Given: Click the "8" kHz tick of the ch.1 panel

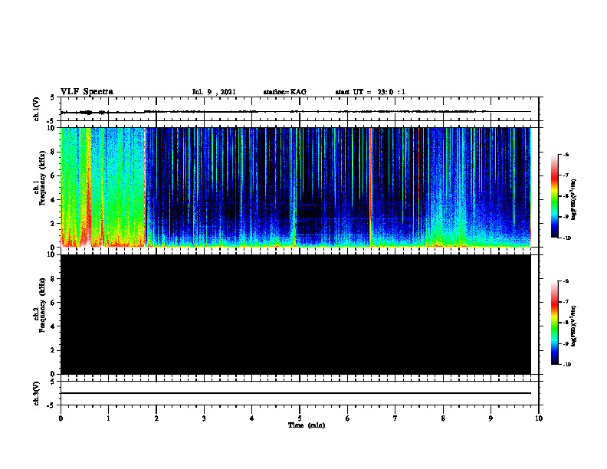Looking at the screenshot, I should coord(54,152).
